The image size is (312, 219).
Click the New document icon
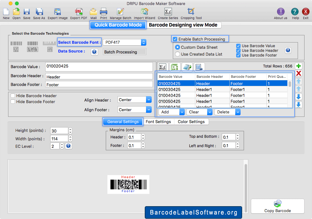6,12
